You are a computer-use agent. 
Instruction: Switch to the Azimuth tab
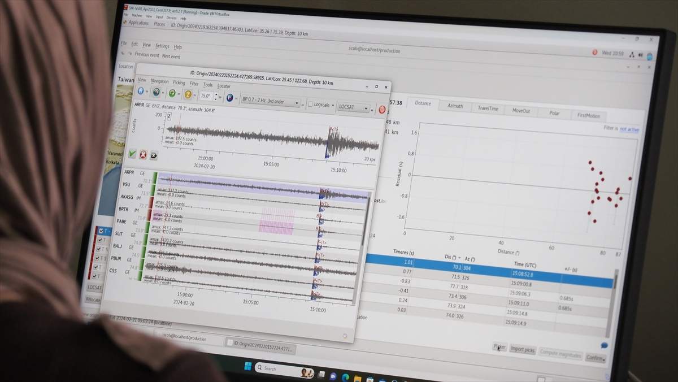pos(455,106)
